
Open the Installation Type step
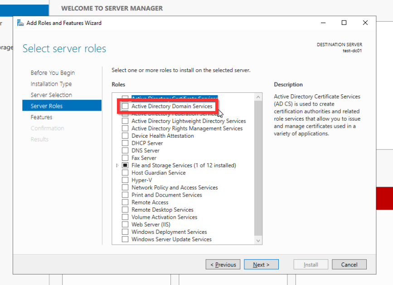pos(51,84)
